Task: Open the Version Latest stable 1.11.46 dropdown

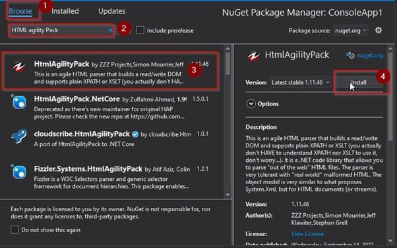Action: tap(300, 82)
